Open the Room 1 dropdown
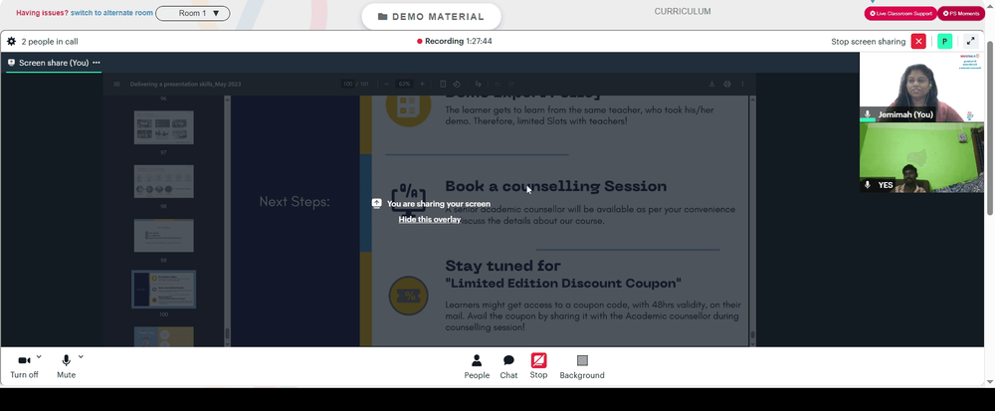This screenshot has height=411, width=995. [x=193, y=13]
